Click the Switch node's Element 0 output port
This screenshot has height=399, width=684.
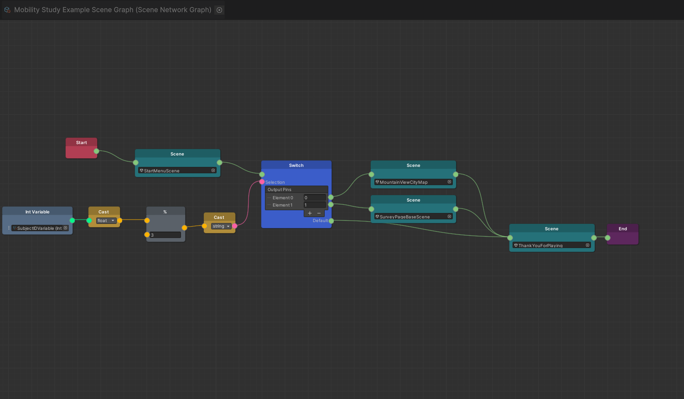point(331,197)
